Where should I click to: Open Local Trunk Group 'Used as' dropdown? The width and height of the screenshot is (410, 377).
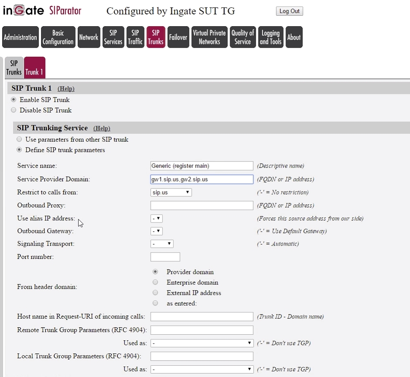click(x=202, y=369)
